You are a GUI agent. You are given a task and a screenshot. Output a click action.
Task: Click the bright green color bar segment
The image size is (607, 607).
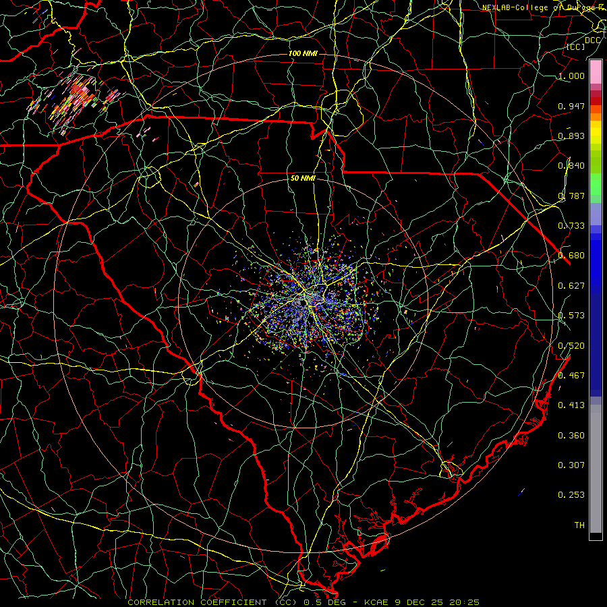coord(596,184)
